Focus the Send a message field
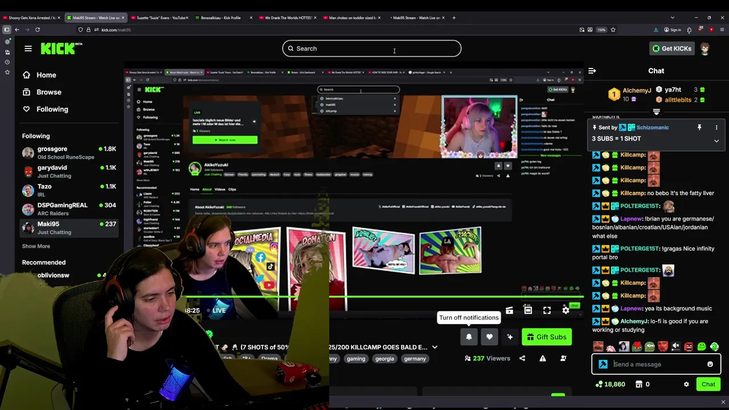The image size is (729, 410). click(656, 364)
